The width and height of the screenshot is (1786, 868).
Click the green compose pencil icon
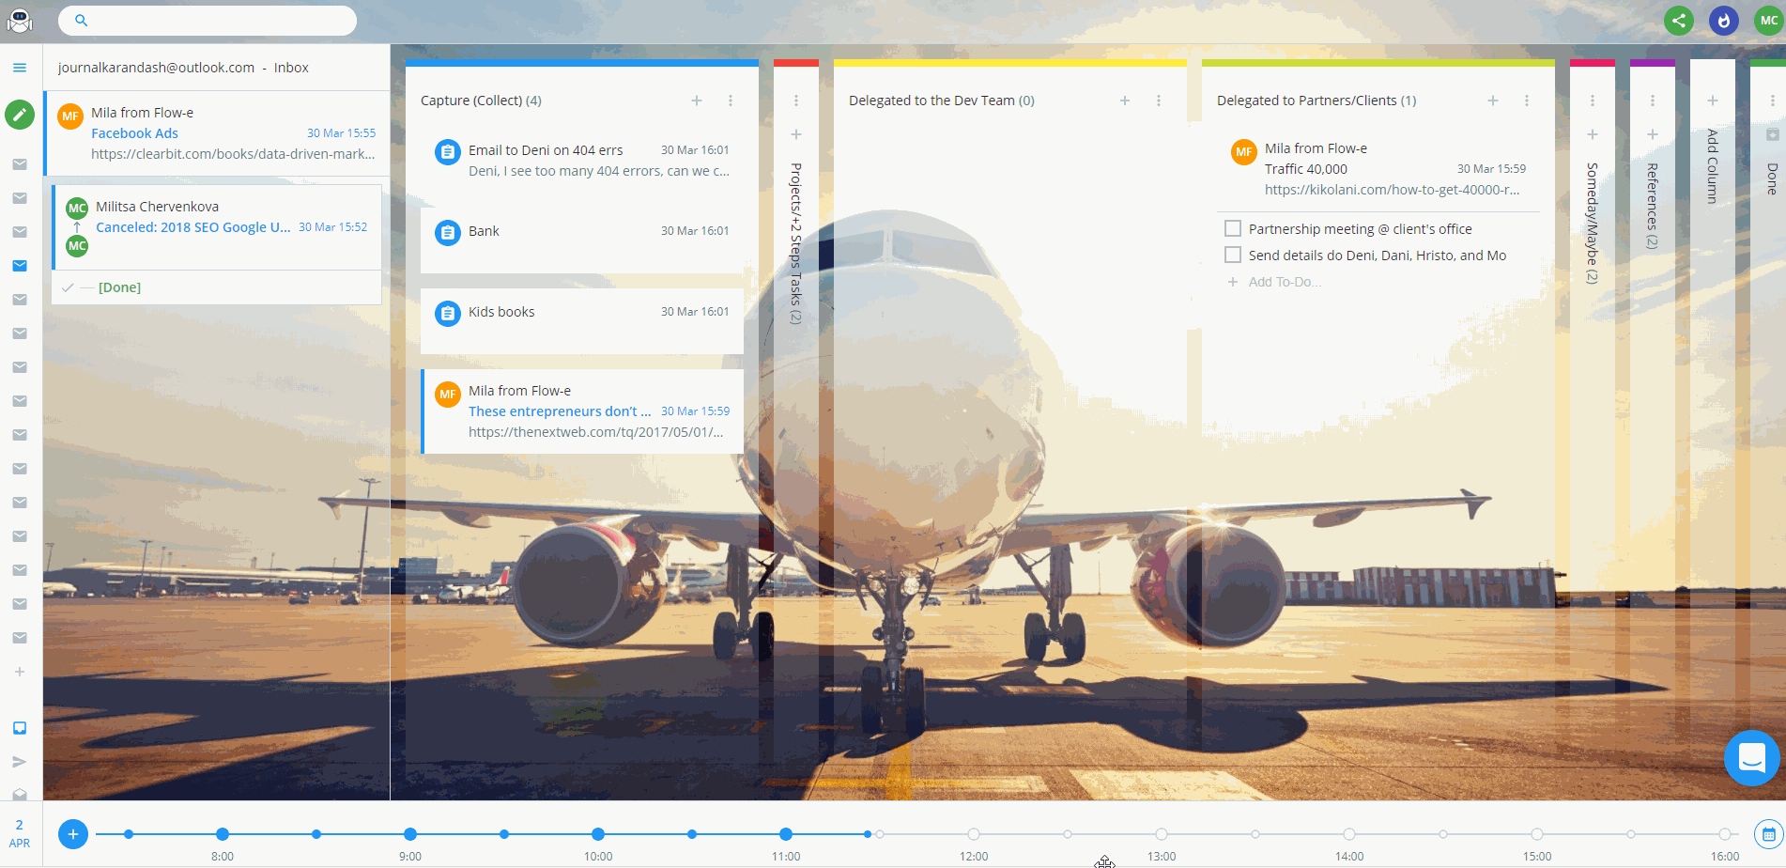pos(20,115)
